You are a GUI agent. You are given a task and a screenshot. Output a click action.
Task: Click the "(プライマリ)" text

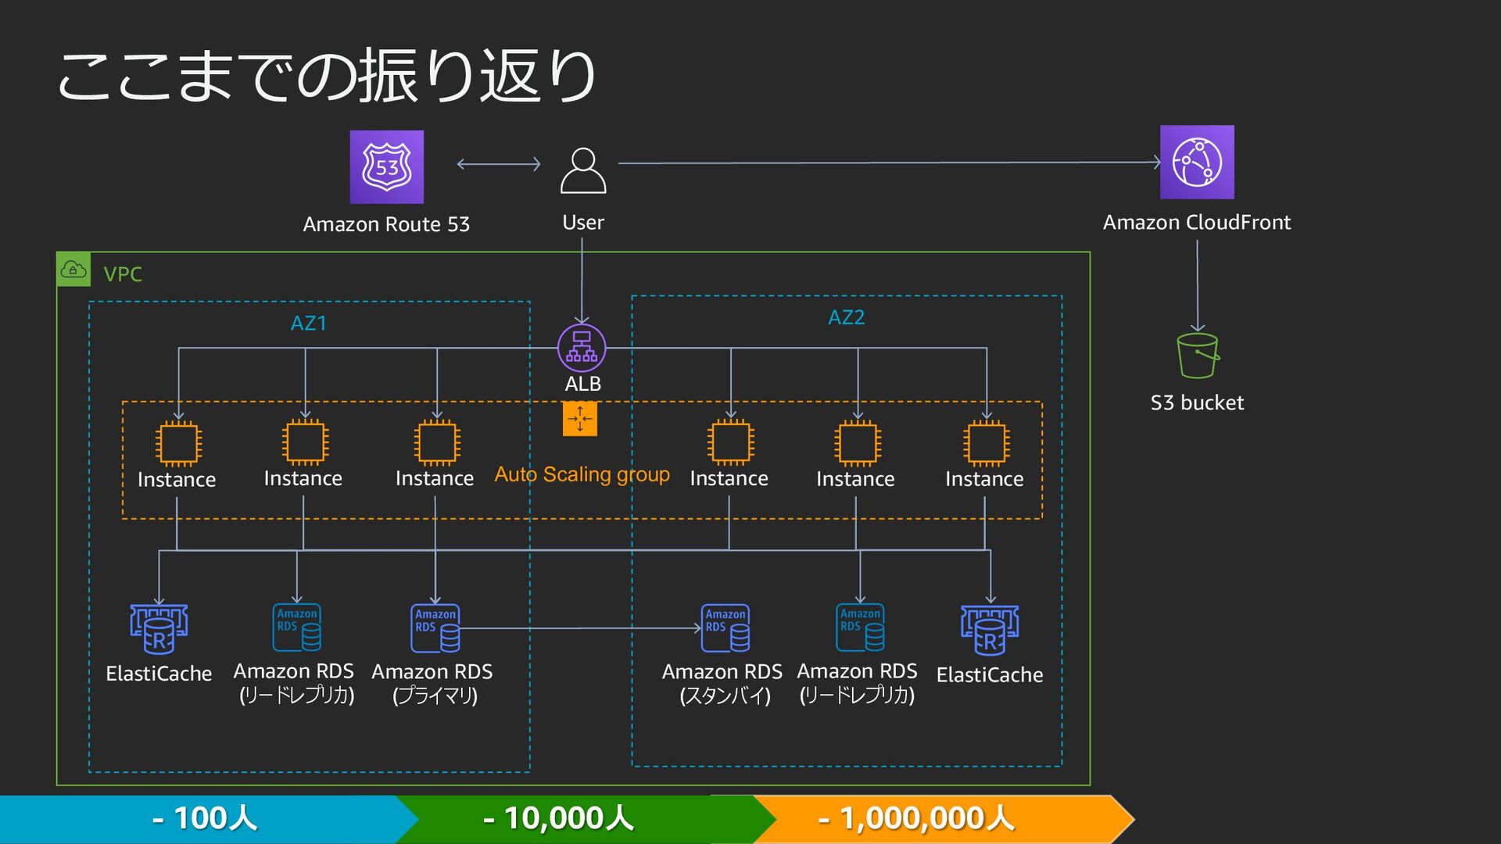point(435,696)
